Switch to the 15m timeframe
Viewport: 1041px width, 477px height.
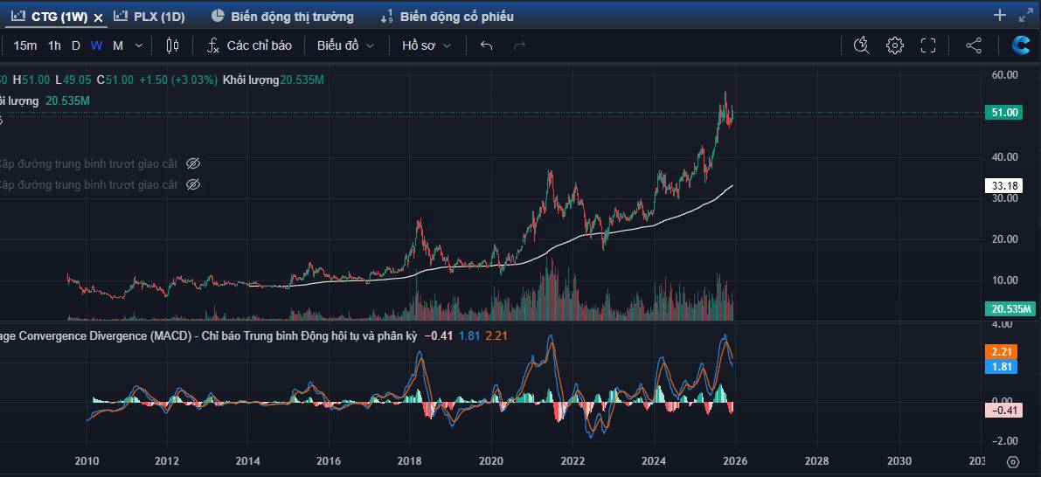(25, 45)
